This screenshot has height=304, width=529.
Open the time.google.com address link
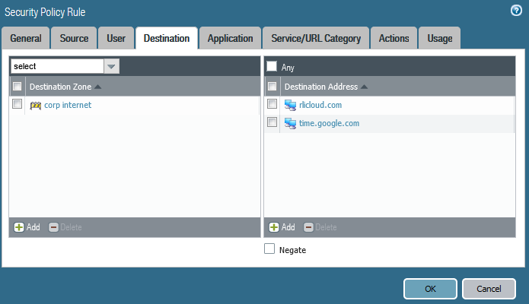click(330, 123)
